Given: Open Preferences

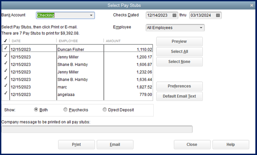Looking at the screenshot, I should tap(179, 86).
